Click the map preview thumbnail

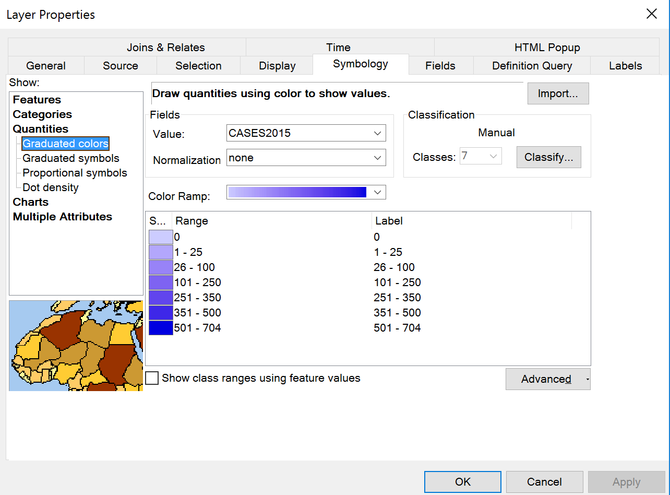(x=76, y=346)
